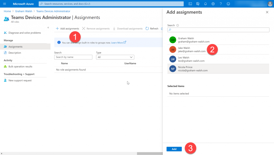
Task: Sort by the UserName column header
Action: click(130, 63)
